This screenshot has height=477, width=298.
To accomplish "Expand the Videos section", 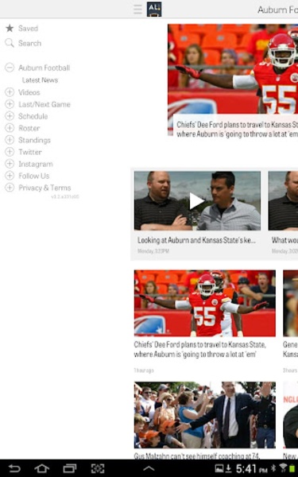I will 10,92.
